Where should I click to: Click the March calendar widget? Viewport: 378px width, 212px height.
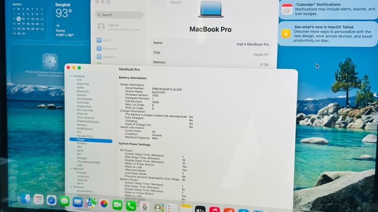tap(28, 20)
